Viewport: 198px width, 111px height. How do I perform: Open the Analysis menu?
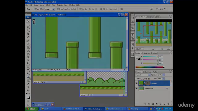(x=60, y=5)
